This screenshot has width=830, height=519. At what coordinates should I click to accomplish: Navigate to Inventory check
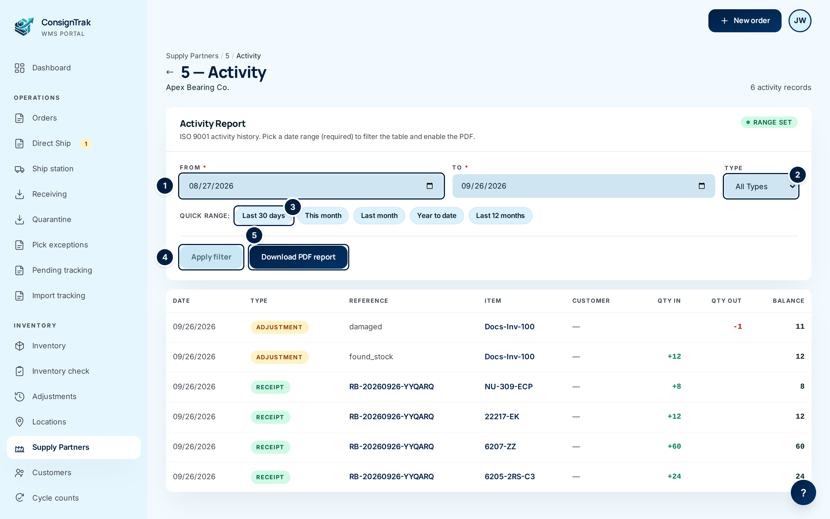[x=74, y=371]
